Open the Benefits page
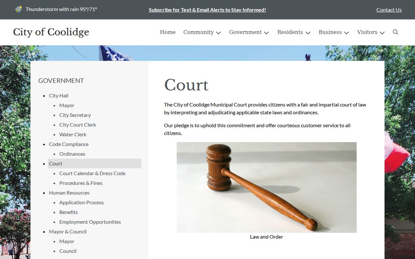The image size is (415, 259). (68, 212)
